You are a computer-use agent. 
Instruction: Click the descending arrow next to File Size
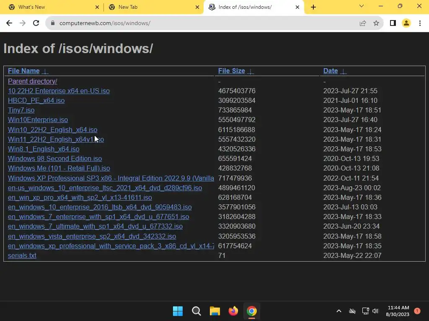click(251, 71)
